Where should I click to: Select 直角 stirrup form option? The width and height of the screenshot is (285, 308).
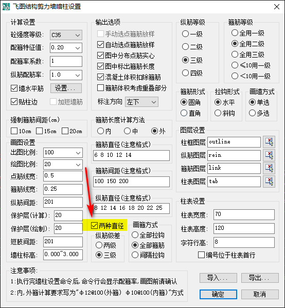point(184,113)
